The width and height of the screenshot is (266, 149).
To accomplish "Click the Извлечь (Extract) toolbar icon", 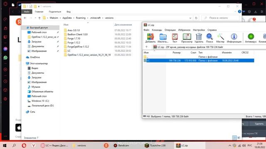I will (163, 38).
